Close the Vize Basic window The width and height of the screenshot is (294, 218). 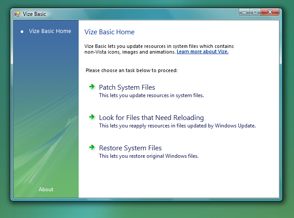coord(270,12)
